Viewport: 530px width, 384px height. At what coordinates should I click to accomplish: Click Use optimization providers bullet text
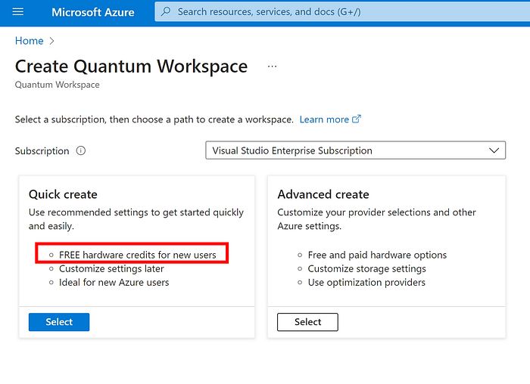pyautogui.click(x=366, y=283)
